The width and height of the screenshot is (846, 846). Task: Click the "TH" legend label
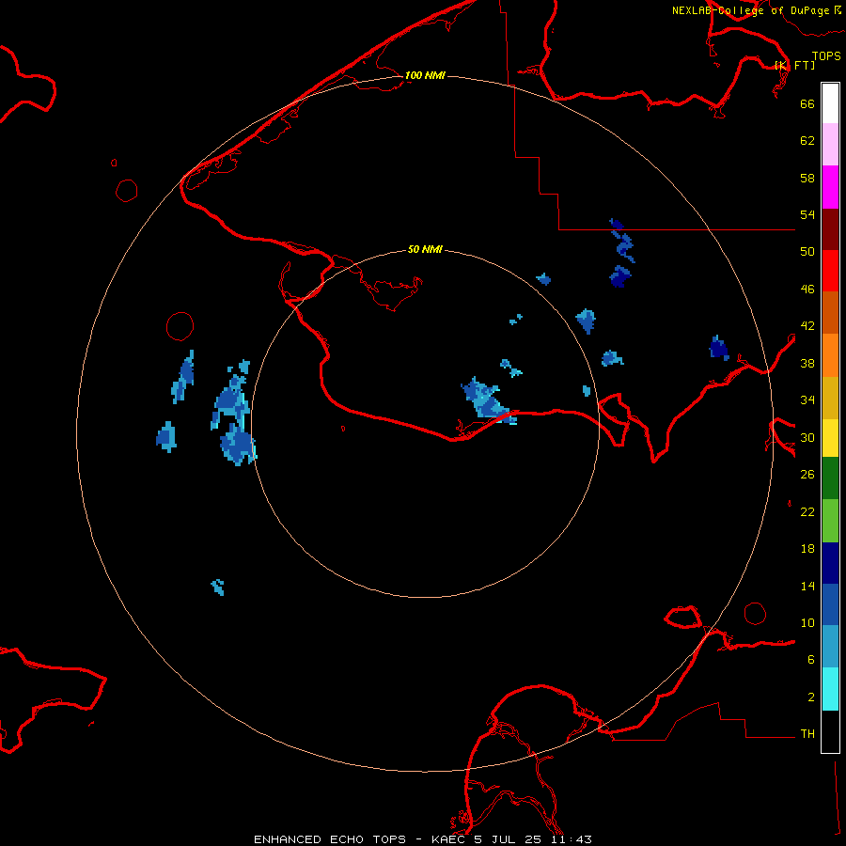807,734
